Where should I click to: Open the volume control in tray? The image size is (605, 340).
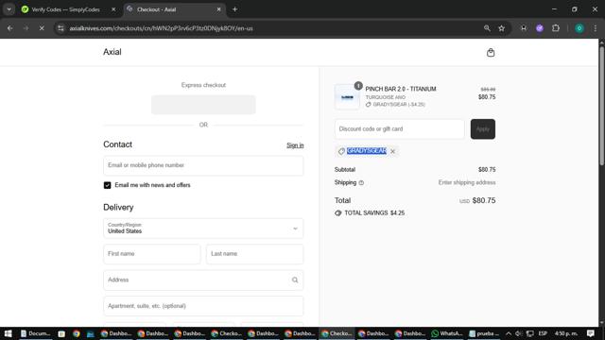click(519, 333)
